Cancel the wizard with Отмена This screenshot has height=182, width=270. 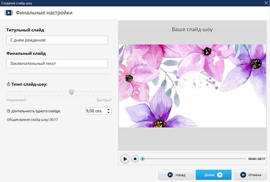(250, 175)
